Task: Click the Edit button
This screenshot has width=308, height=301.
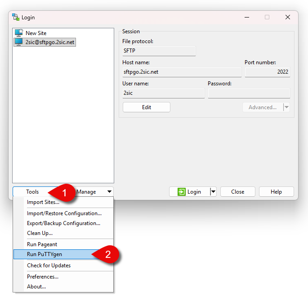Action: pos(147,107)
